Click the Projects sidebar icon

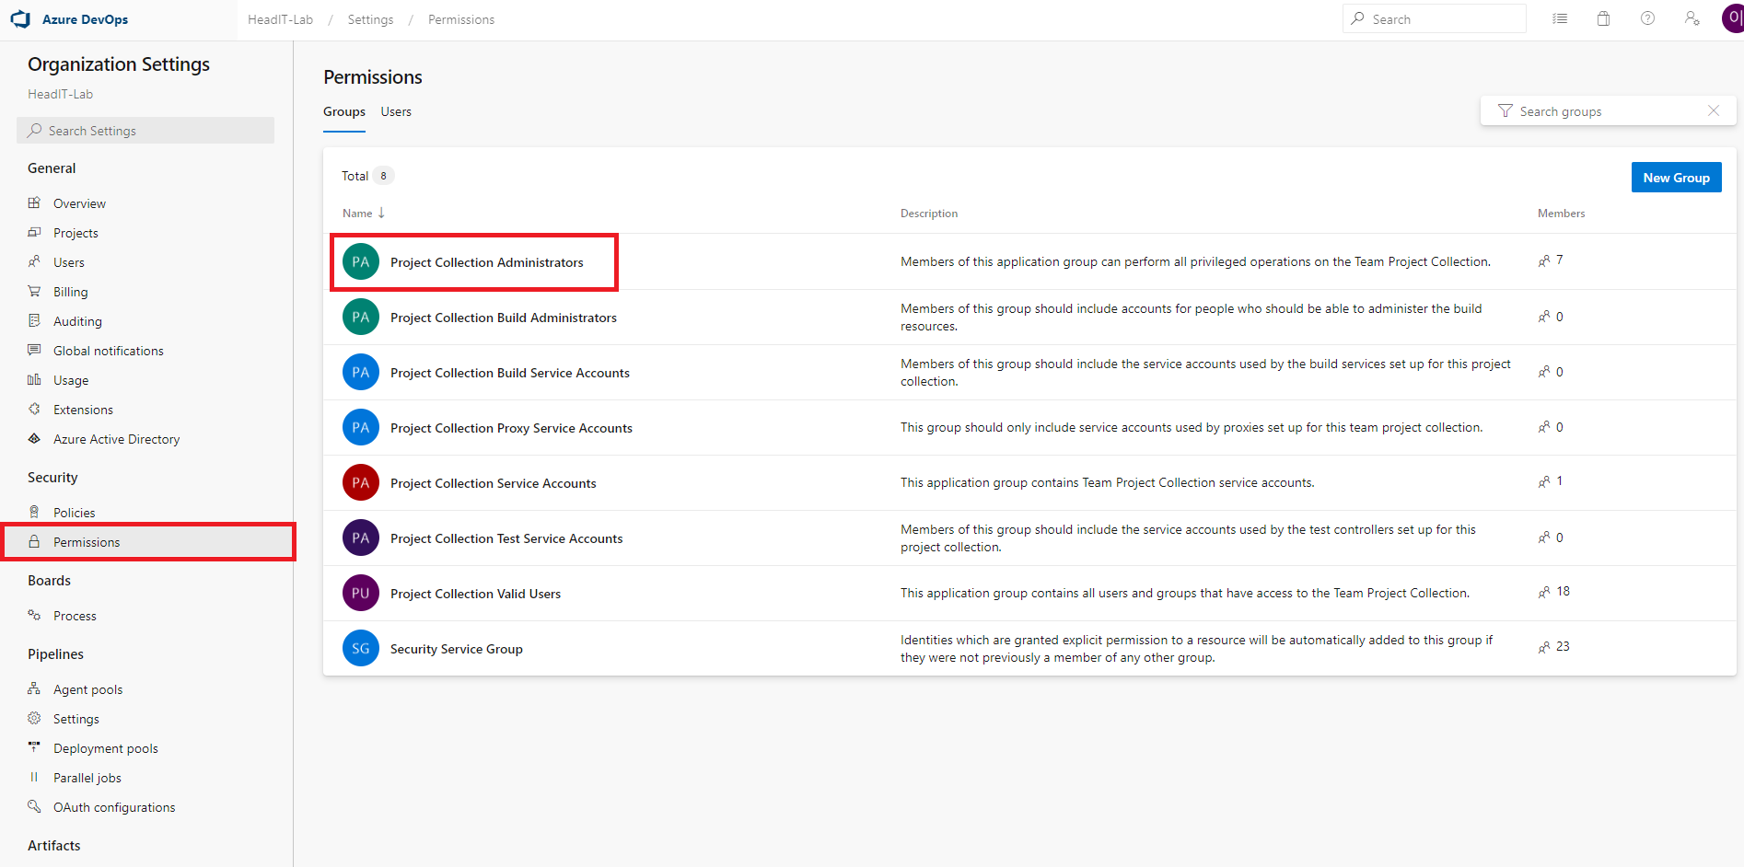[34, 232]
